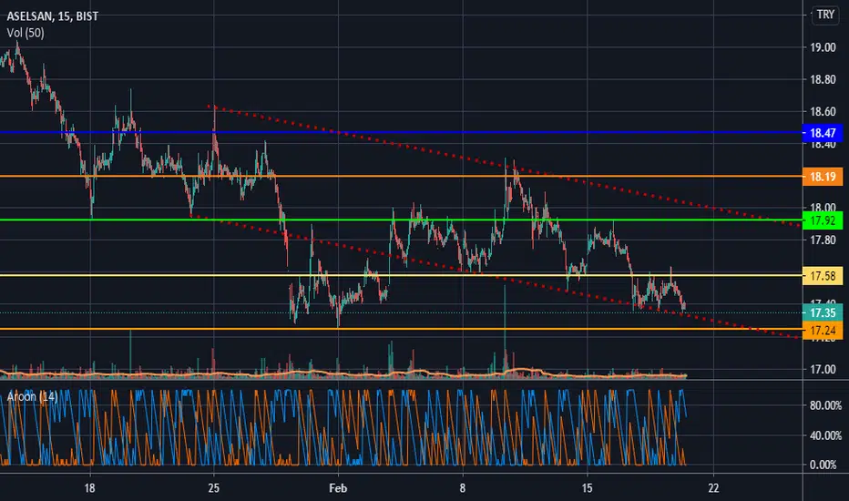Open the TRY currency selector
This screenshot has width=849, height=501.
825,15
